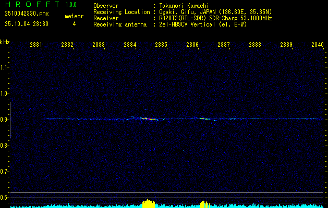Click time marker 2335
Viewport: 328px width, 208px height.
point(161,45)
